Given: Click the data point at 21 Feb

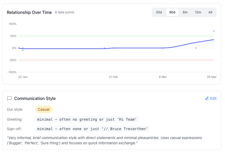Looking at the screenshot, I should [113, 48].
